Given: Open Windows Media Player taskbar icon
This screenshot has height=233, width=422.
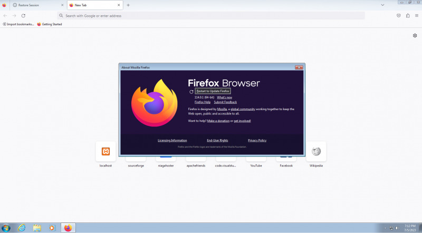Looking at the screenshot, I should [x=52, y=228].
